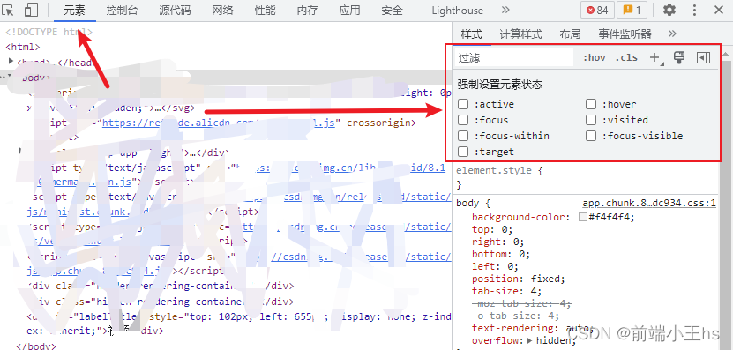This screenshot has height=350, width=733.
Task: Click the new style rule plus icon
Action: (x=655, y=58)
